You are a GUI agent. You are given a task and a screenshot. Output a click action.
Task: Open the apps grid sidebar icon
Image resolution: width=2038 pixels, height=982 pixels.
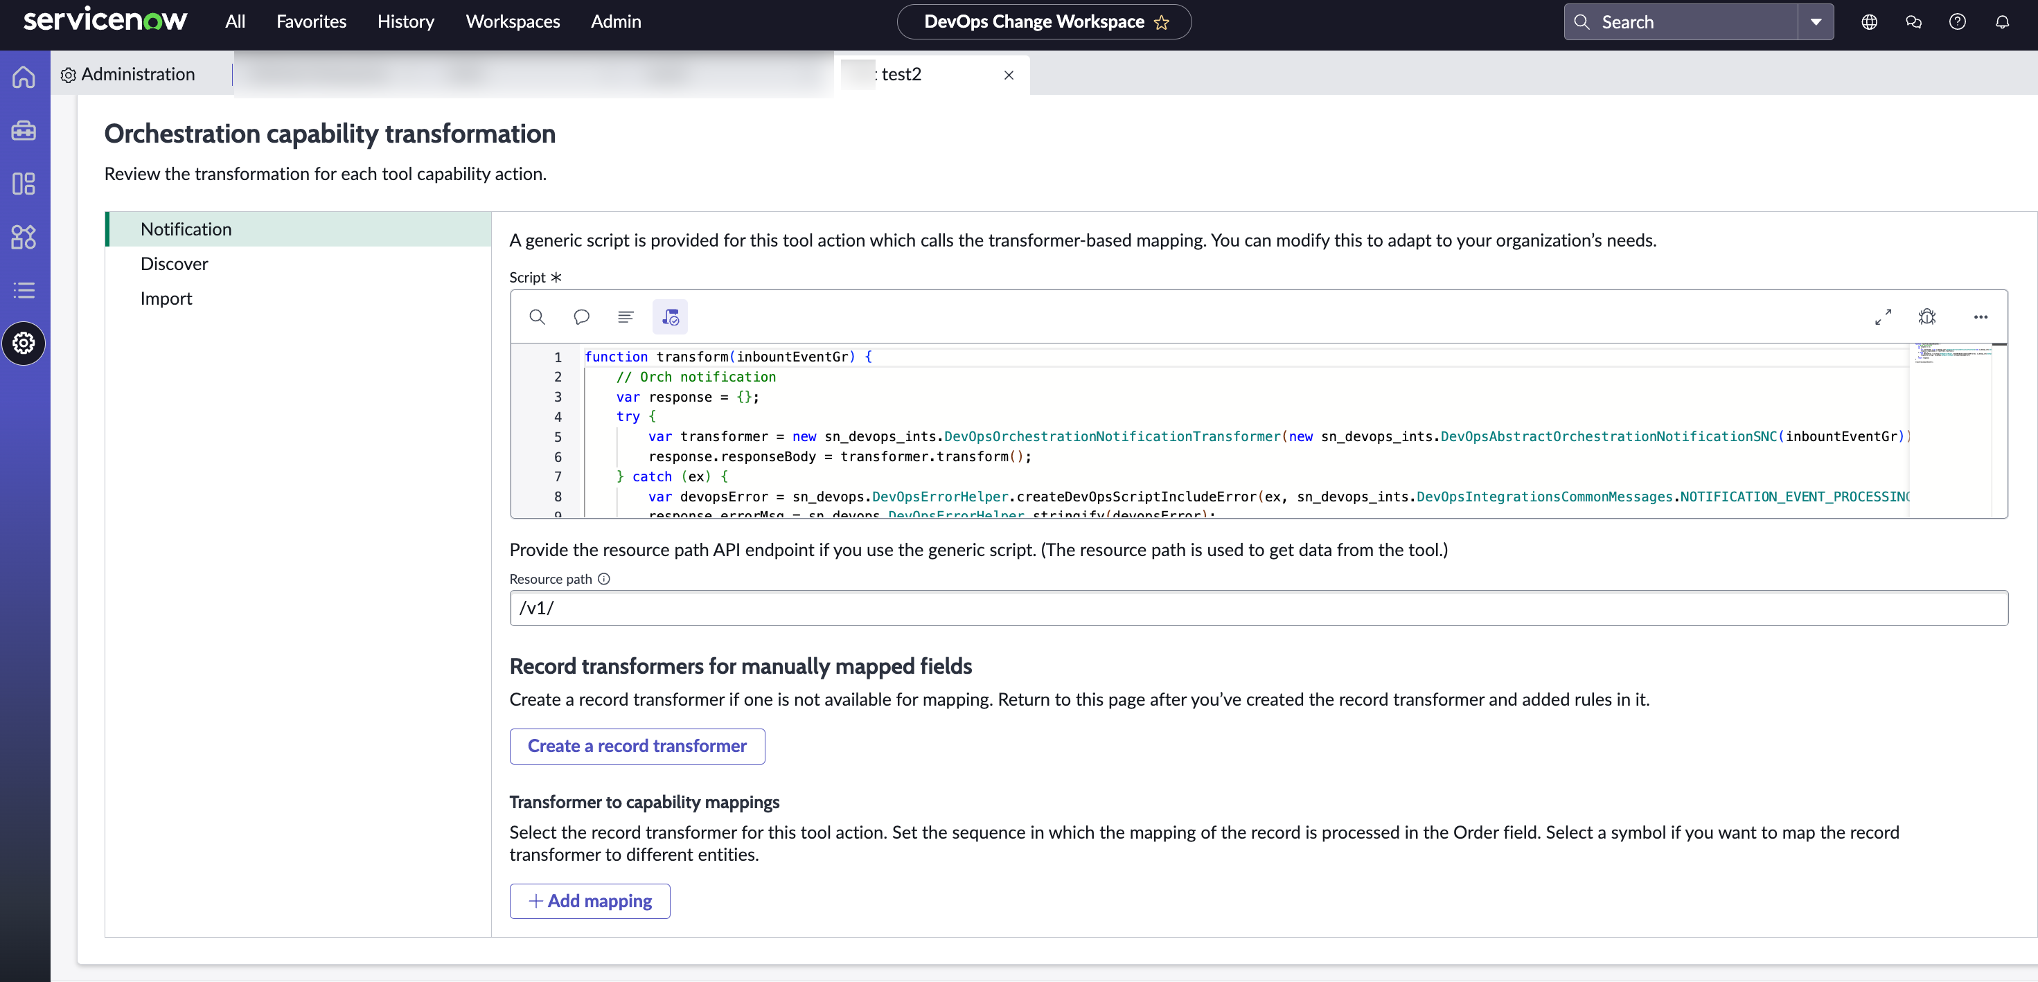[24, 236]
